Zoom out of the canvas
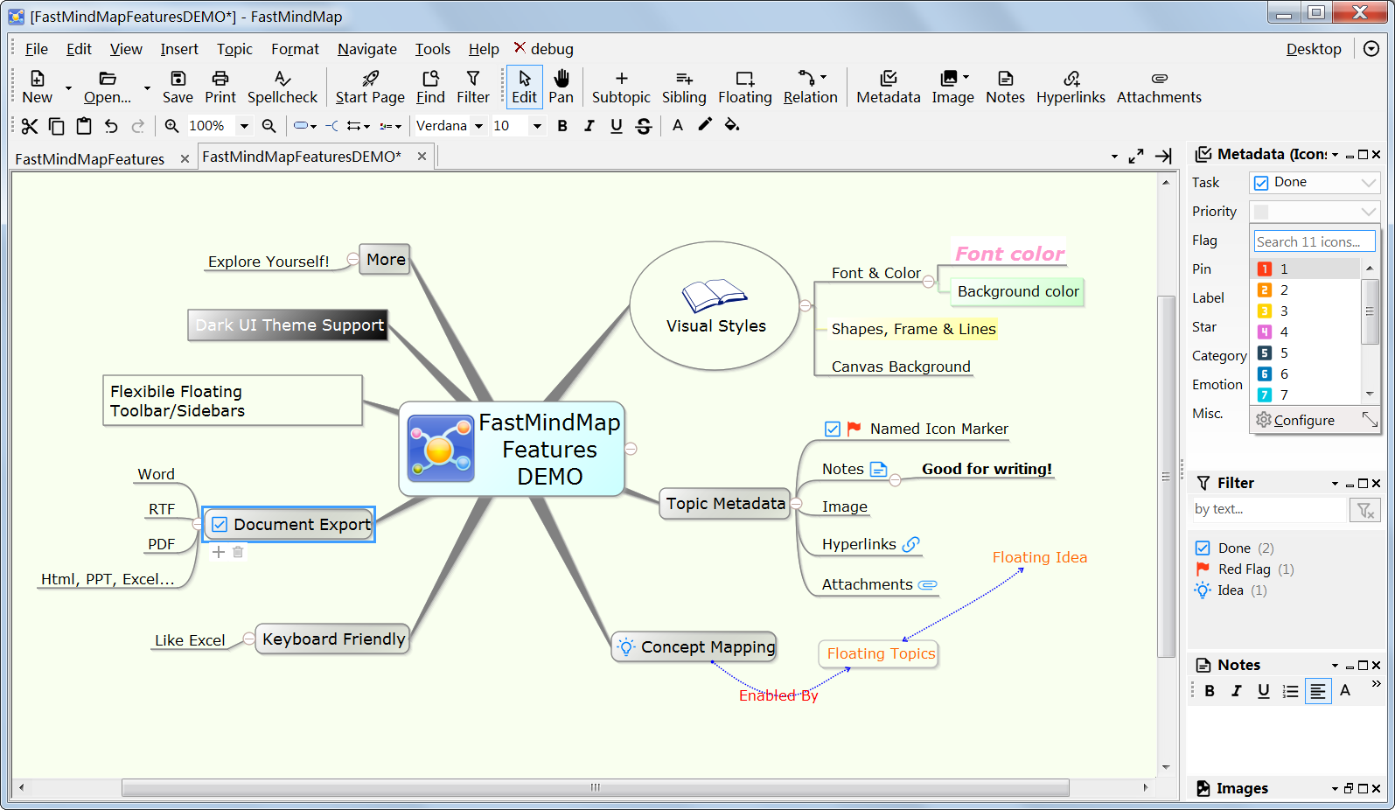Screen dimensions: 1395x810 [269, 126]
